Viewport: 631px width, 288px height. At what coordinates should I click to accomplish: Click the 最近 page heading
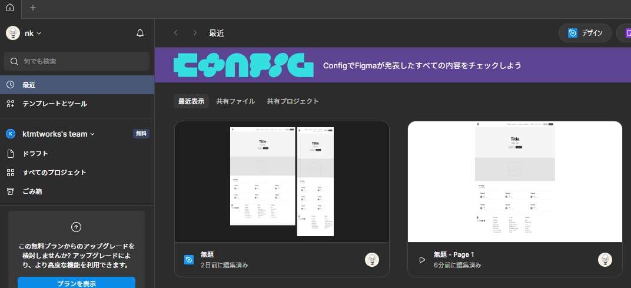tap(217, 33)
